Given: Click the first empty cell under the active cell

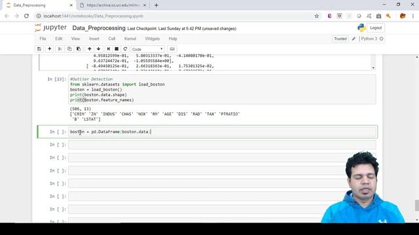Looking at the screenshot, I should point(223,145).
